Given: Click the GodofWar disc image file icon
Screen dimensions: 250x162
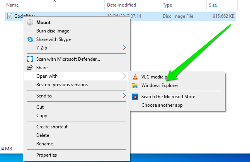Looking at the screenshot, I should pos(10,16).
